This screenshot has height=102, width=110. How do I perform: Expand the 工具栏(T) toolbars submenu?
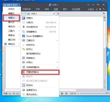[40, 41]
